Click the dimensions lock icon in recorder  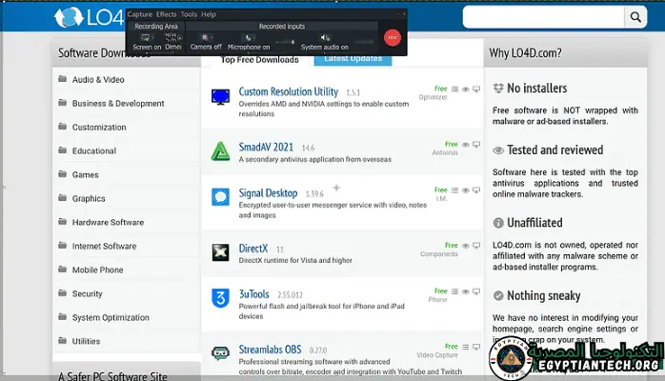click(180, 38)
